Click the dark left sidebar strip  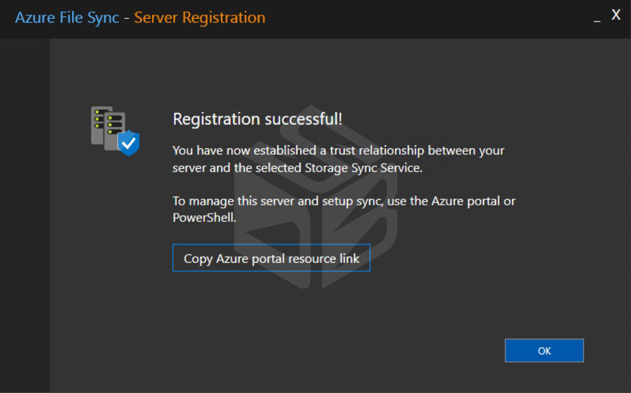(x=25, y=215)
